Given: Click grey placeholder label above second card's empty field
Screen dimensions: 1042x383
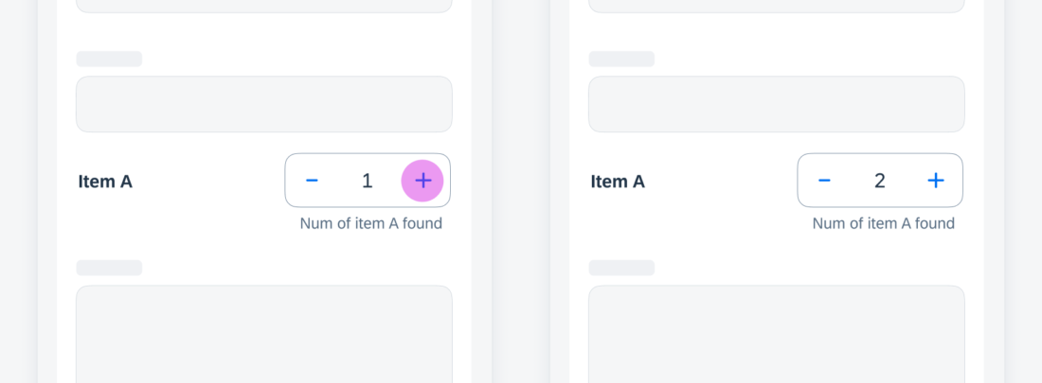Looking at the screenshot, I should tap(621, 59).
